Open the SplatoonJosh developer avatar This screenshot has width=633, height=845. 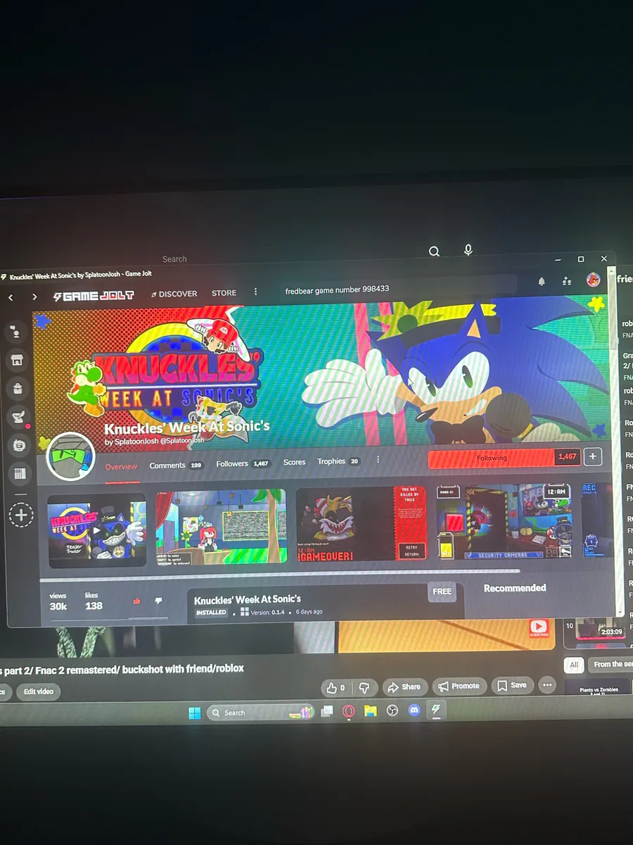pyautogui.click(x=70, y=457)
